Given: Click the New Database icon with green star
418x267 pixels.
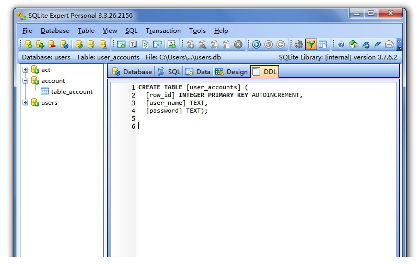Looking at the screenshot, I should coord(29,44).
